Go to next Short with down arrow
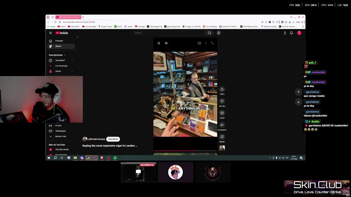This screenshot has width=351, height=197. point(298,102)
